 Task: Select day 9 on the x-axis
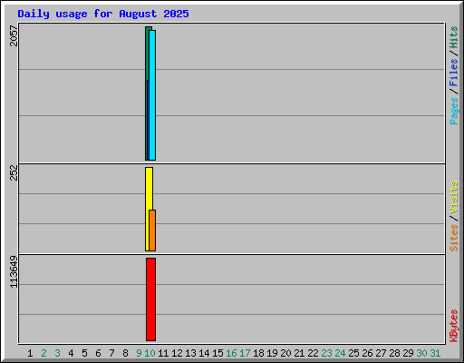[x=139, y=353]
